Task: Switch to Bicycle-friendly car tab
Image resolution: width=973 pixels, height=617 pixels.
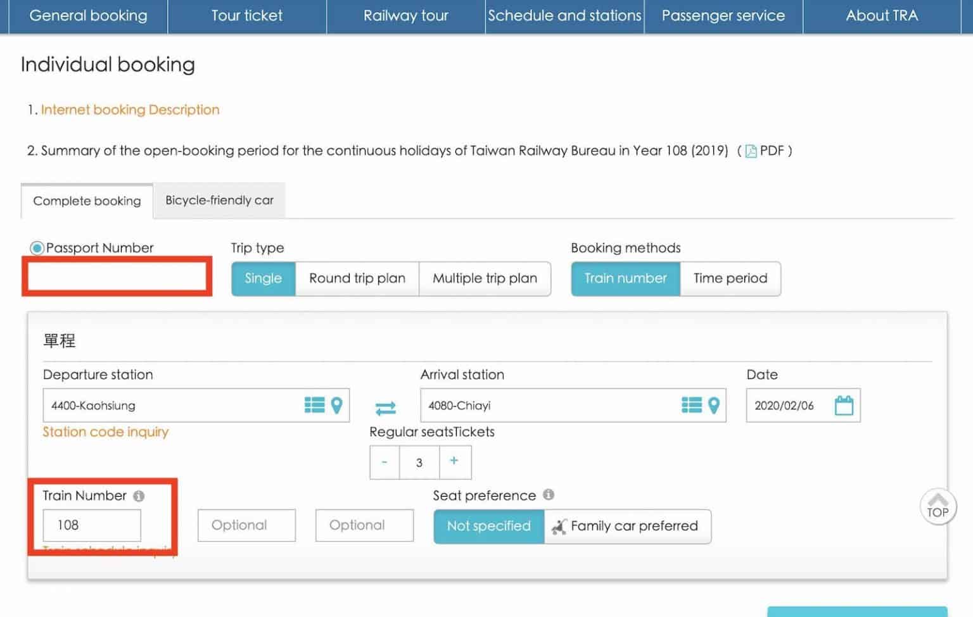Action: pyautogui.click(x=219, y=201)
